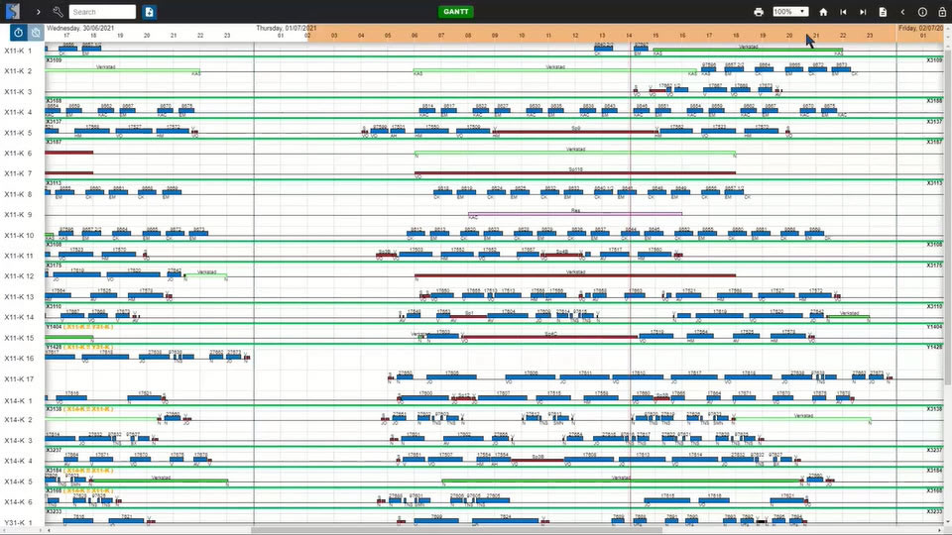Select row X11-K 16
This screenshot has height=535, width=952.
click(20, 359)
